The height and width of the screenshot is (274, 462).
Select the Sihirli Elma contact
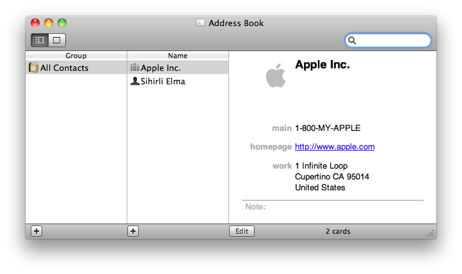(x=163, y=81)
